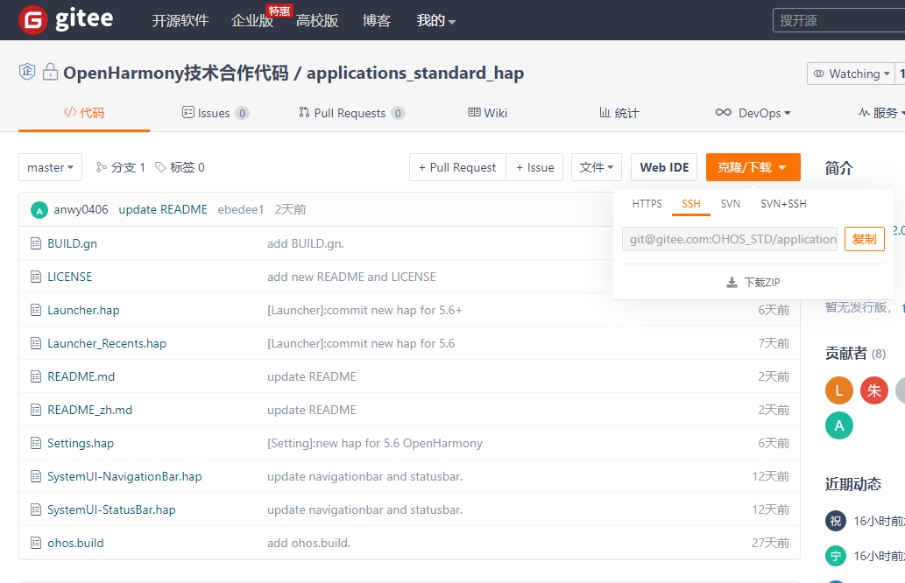Click anwy0406 green avatar in commit row
The height and width of the screenshot is (583, 905).
39,210
